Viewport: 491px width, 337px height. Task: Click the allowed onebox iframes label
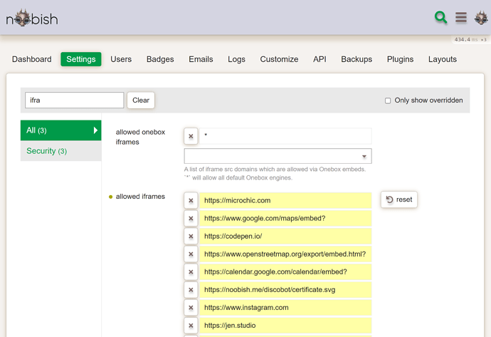point(140,137)
